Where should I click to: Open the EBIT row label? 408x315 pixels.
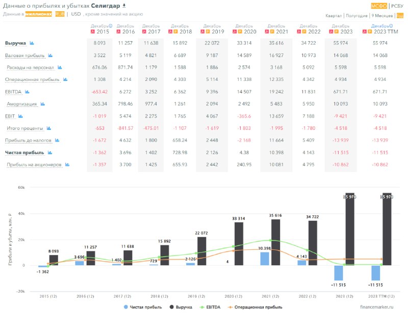pos(10,116)
